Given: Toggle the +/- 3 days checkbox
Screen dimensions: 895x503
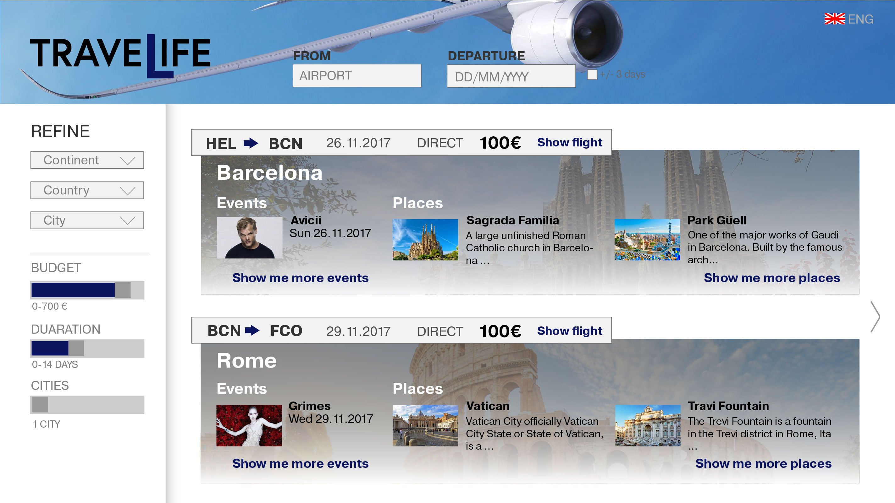Looking at the screenshot, I should point(592,75).
